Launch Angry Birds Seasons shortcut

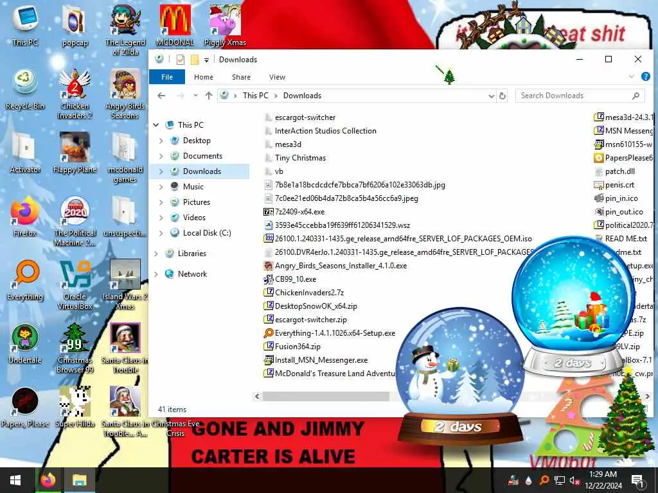pos(125,94)
